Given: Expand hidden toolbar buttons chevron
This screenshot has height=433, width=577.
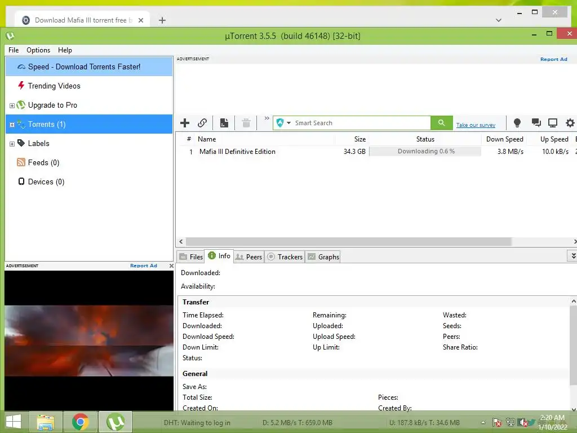Looking at the screenshot, I should (267, 118).
